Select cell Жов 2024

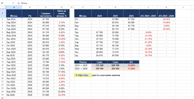14,36
